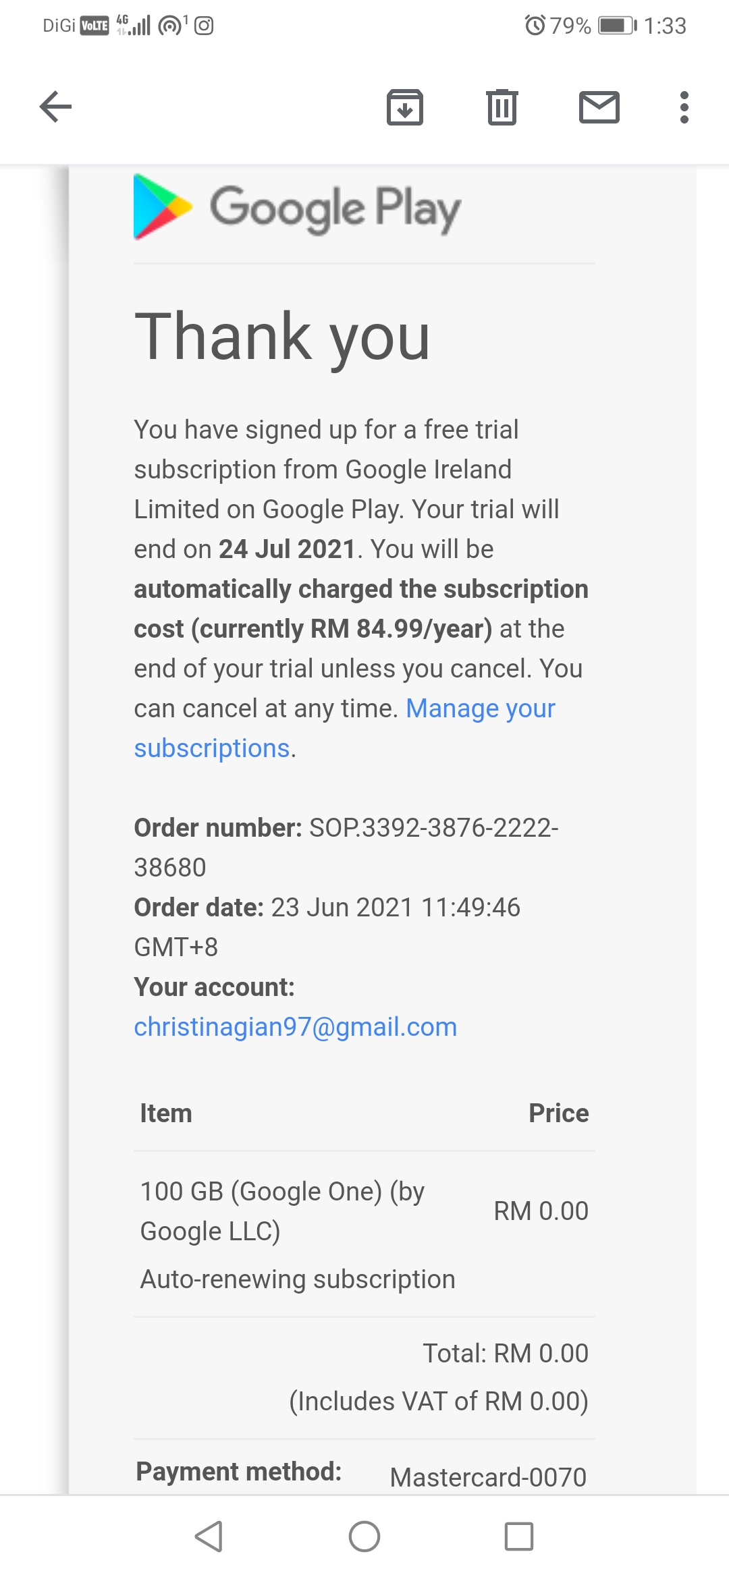
Task: Tap the Wi-Fi hotspot icon in the status bar
Action: (171, 26)
